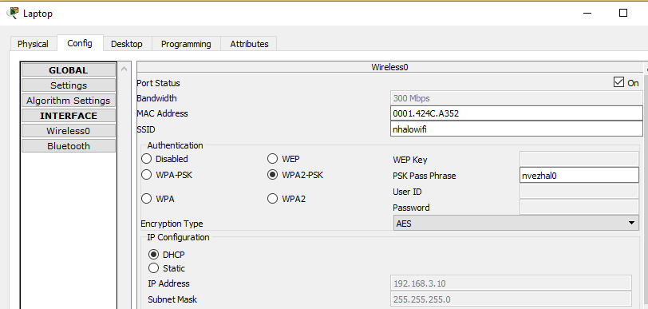Select DHCP IP configuration

[x=153, y=255]
